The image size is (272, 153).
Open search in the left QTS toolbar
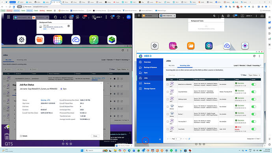(56, 17)
